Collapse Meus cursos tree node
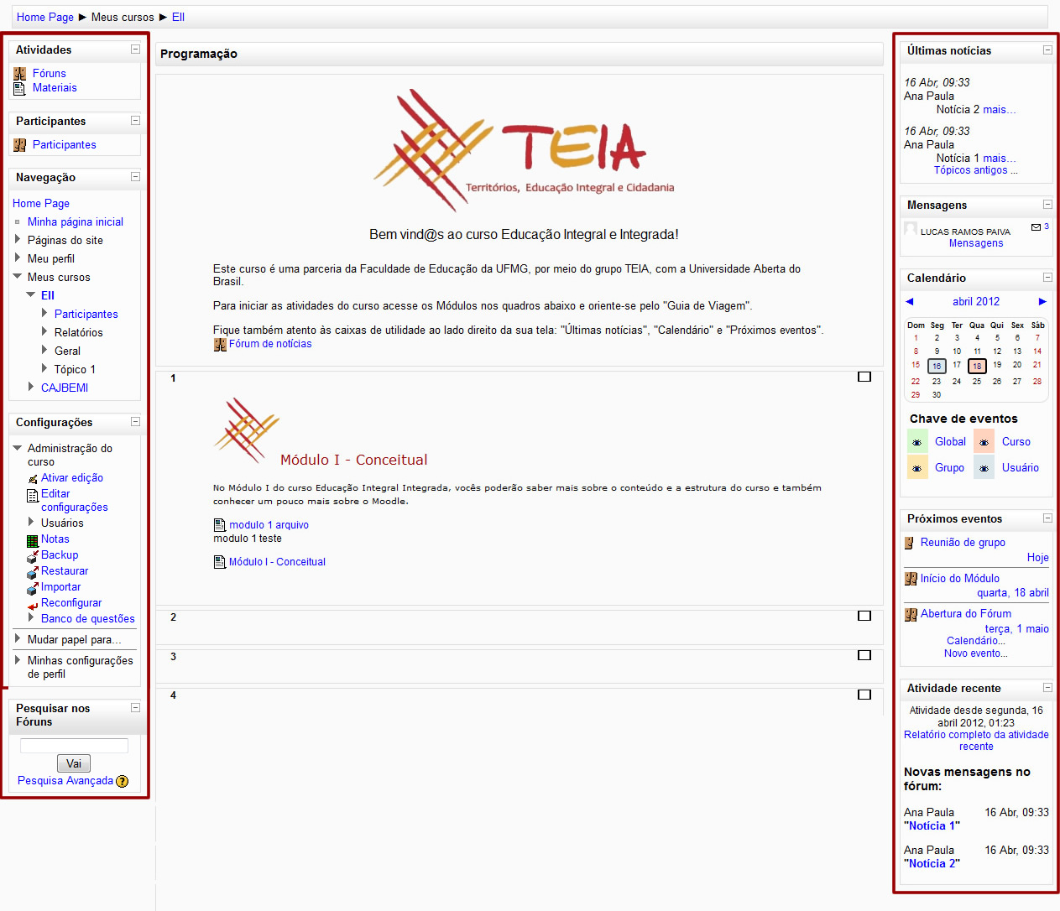1060x911 pixels. point(18,277)
